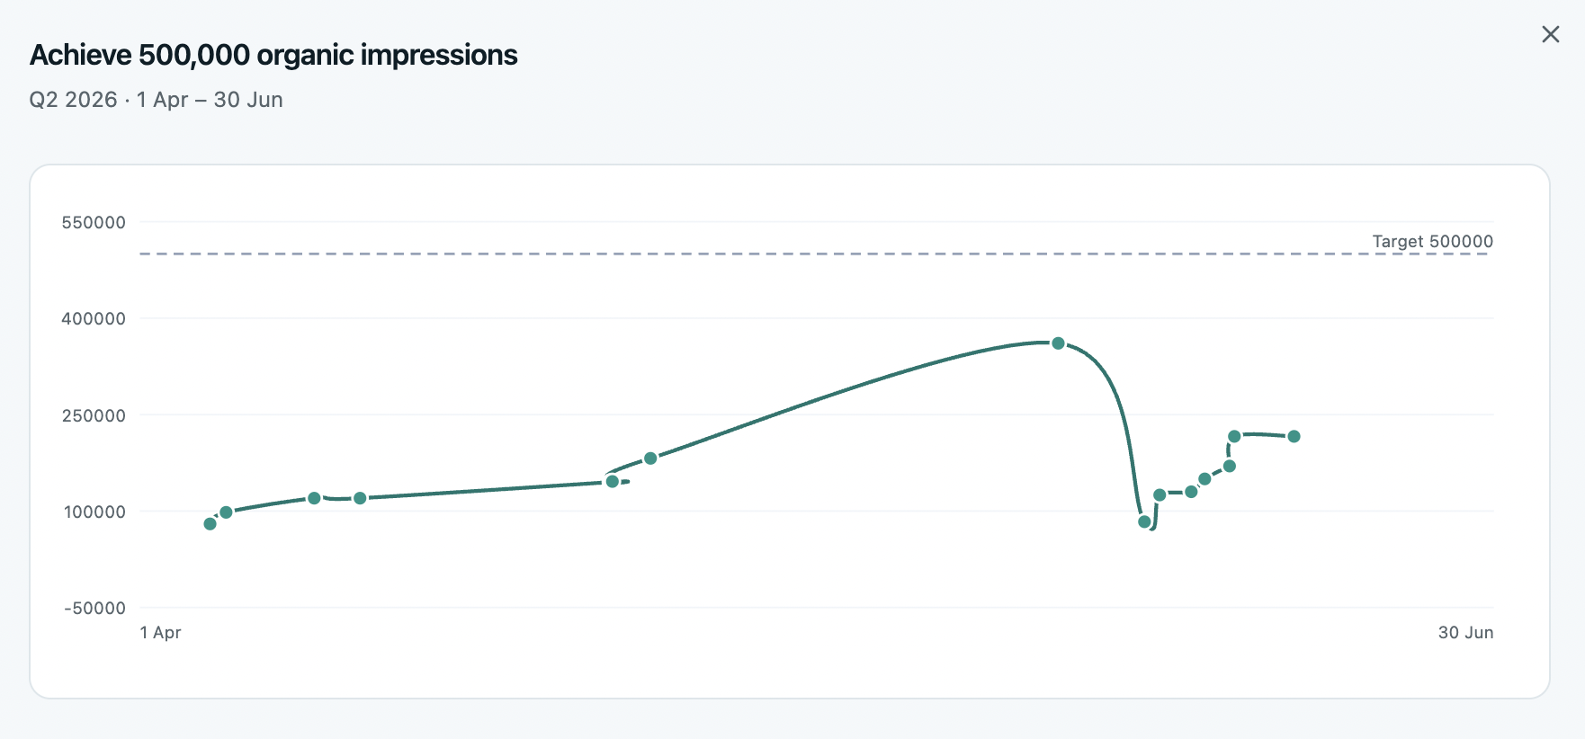Click the data point starting the long climb

650,459
